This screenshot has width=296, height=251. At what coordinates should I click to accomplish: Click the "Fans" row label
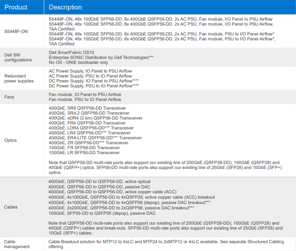coord(10,97)
